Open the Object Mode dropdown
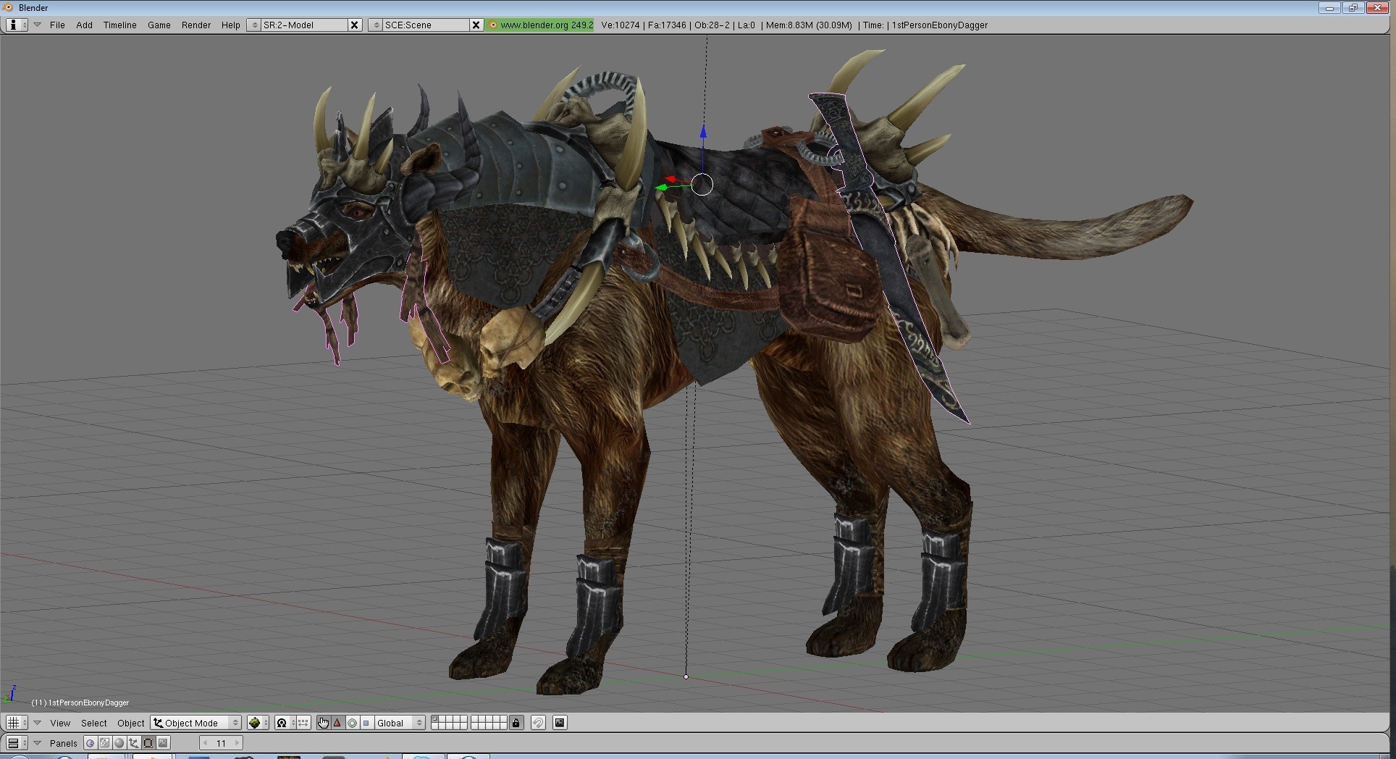The image size is (1396, 759). (x=195, y=723)
